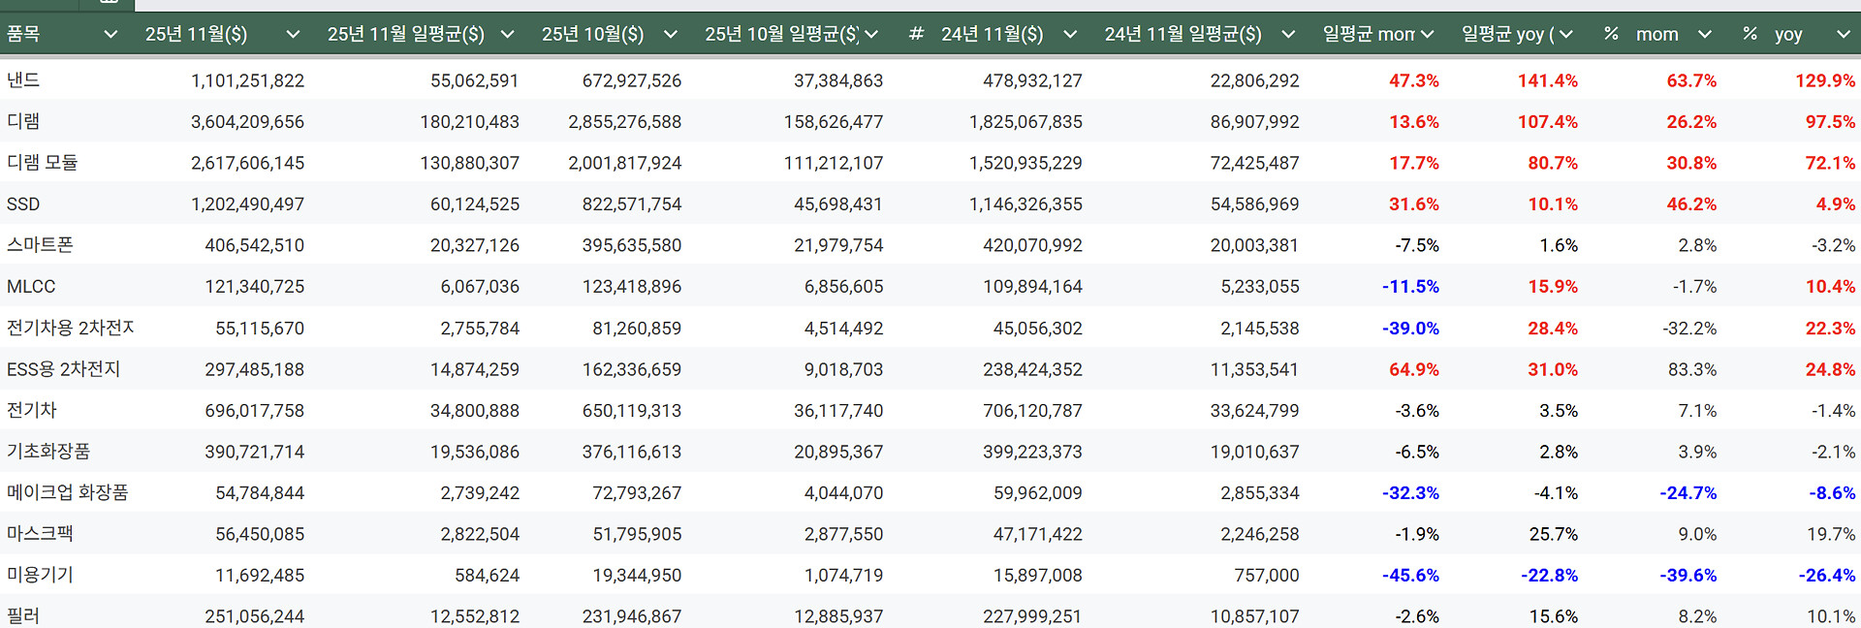
Task: Click cell value 822,571,754
Action: click(632, 204)
